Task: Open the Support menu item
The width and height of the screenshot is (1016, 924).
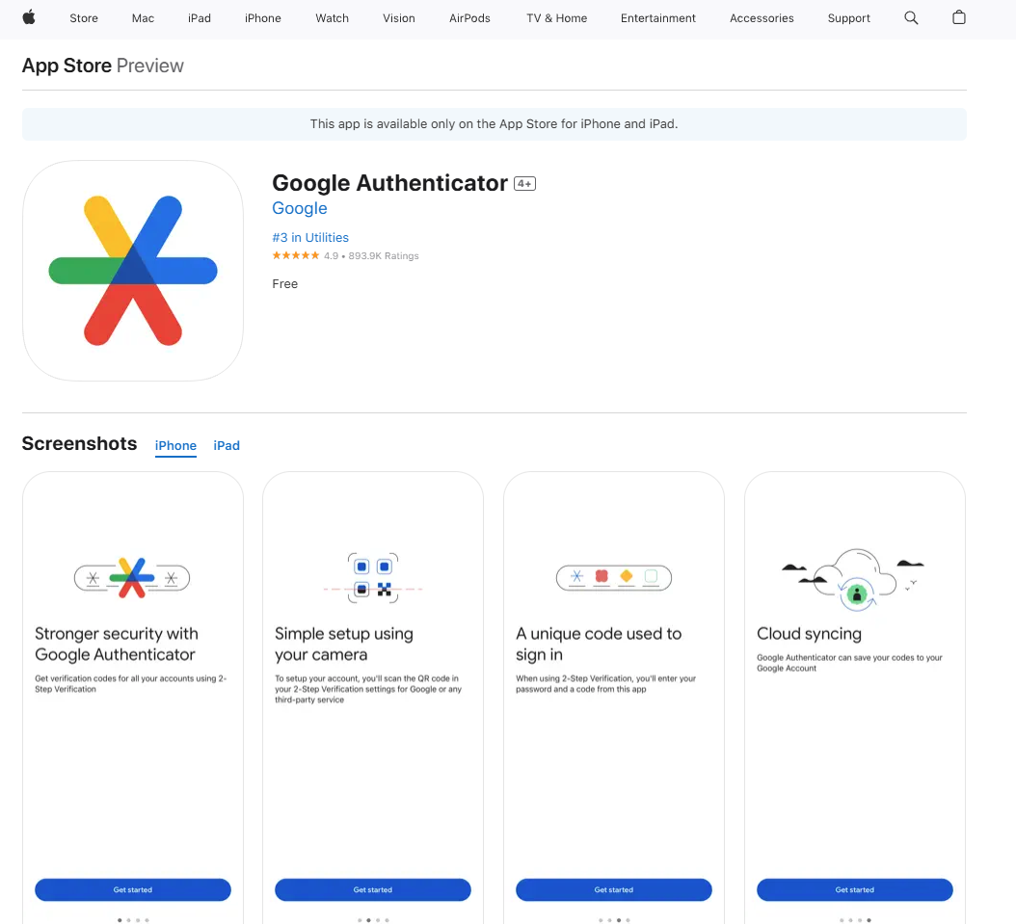Action: (x=848, y=18)
